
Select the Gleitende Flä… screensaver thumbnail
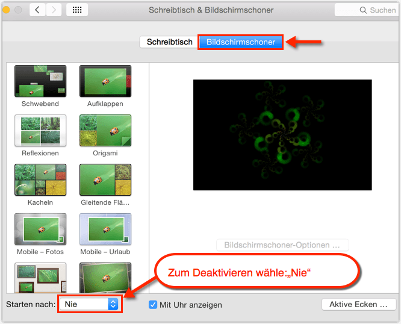point(105,180)
